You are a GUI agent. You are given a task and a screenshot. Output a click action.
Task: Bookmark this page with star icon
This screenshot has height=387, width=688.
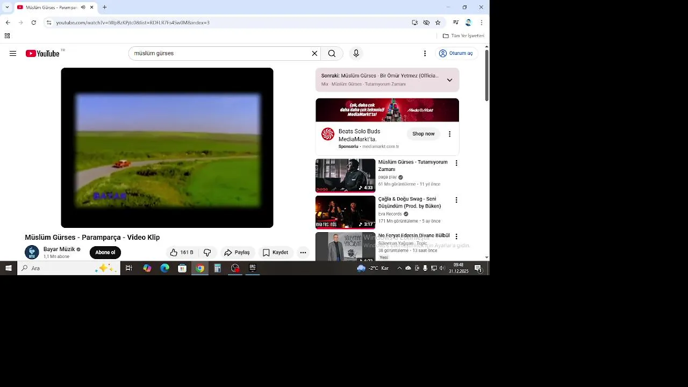(x=438, y=23)
